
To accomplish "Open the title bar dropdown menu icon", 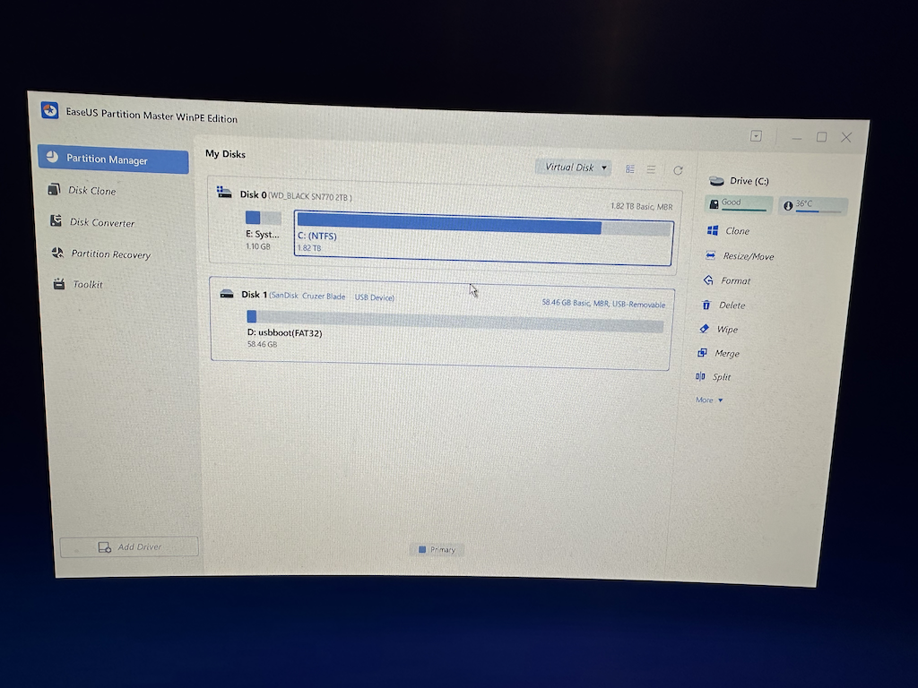I will (x=756, y=136).
